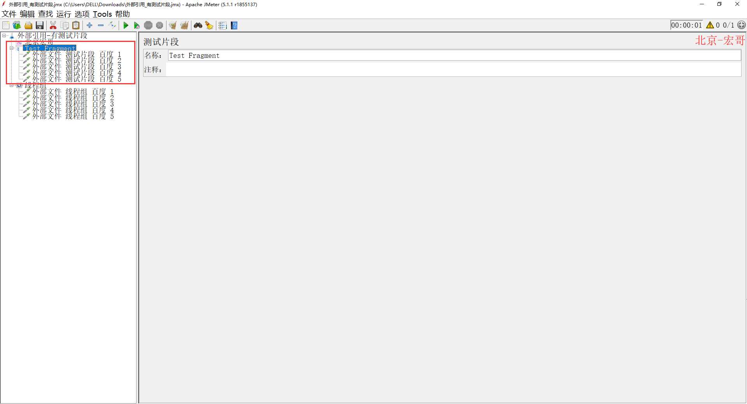Click the grey Shutdown icon

pos(160,25)
